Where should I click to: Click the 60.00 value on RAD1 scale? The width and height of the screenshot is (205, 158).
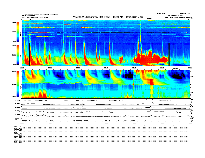pyautogui.click(x=14, y=45)
